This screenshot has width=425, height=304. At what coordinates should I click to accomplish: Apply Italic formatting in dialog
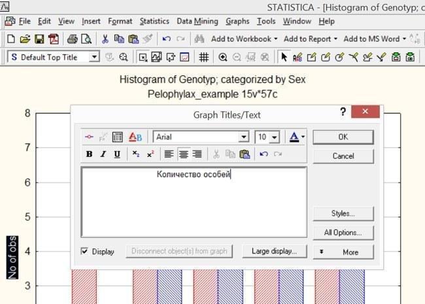click(103, 154)
